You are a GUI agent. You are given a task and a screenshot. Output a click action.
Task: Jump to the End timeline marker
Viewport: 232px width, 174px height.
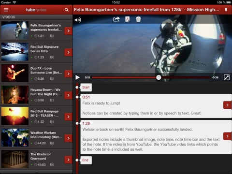[86, 160]
